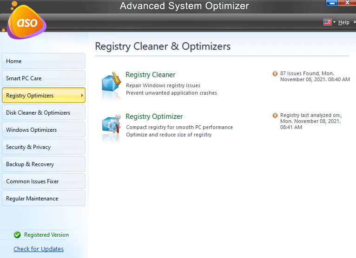This screenshot has width=356, height=258.
Task: Click the warning icon beside 87 Issues Found
Action: tap(275, 74)
